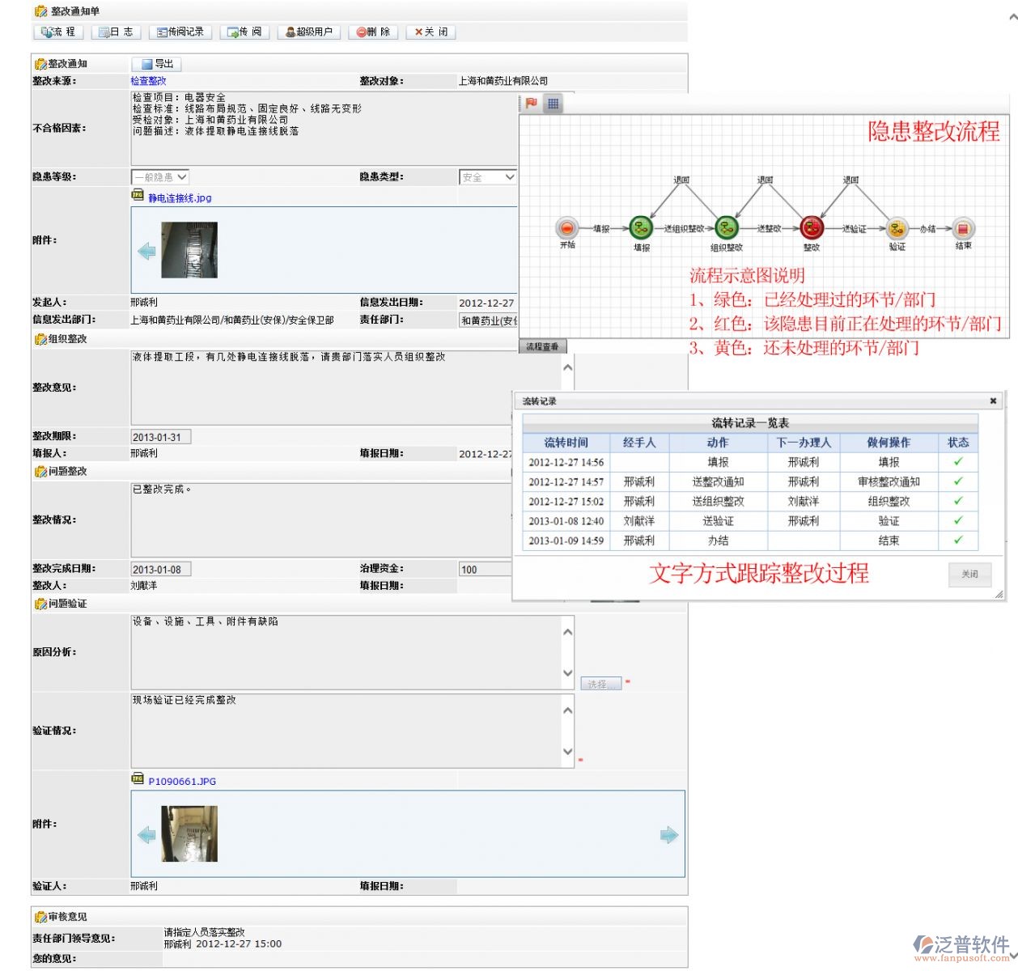Click the red flag icon in flow panel
Image resolution: width=1018 pixels, height=971 pixels.
[x=531, y=104]
